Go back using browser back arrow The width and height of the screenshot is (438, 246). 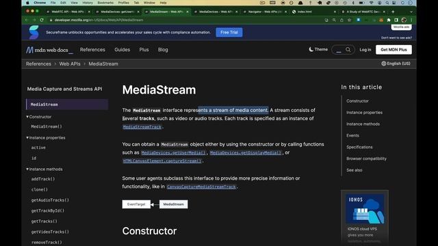click(27, 20)
